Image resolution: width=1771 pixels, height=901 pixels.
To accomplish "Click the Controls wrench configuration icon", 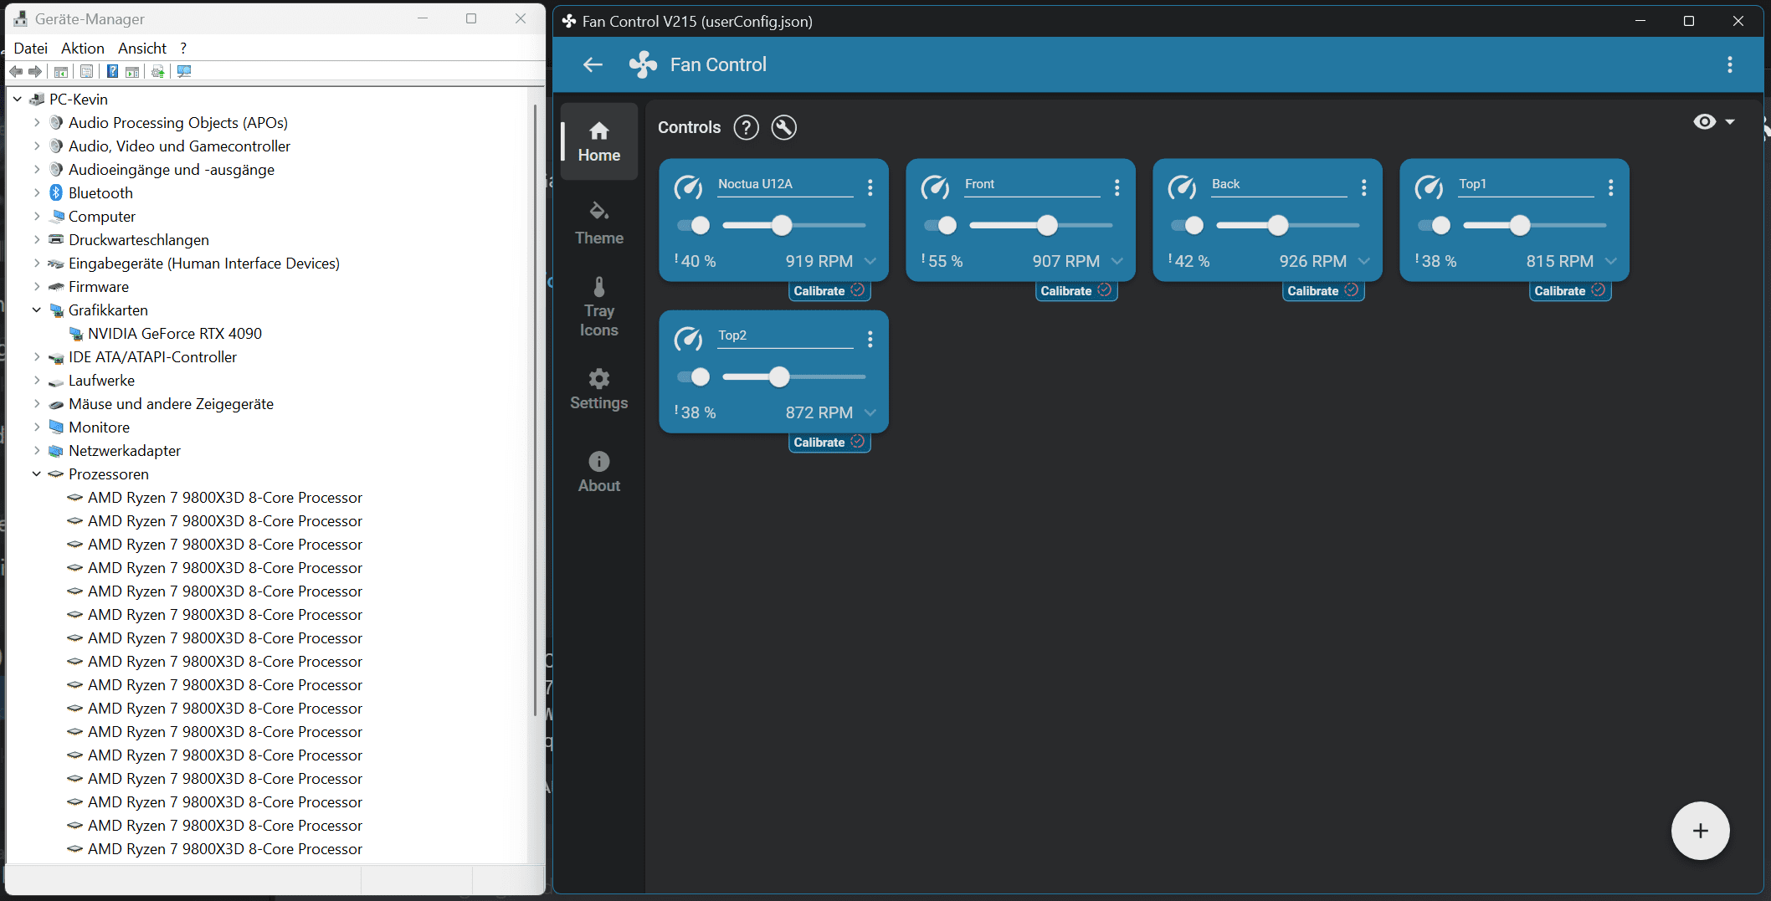I will 783,127.
